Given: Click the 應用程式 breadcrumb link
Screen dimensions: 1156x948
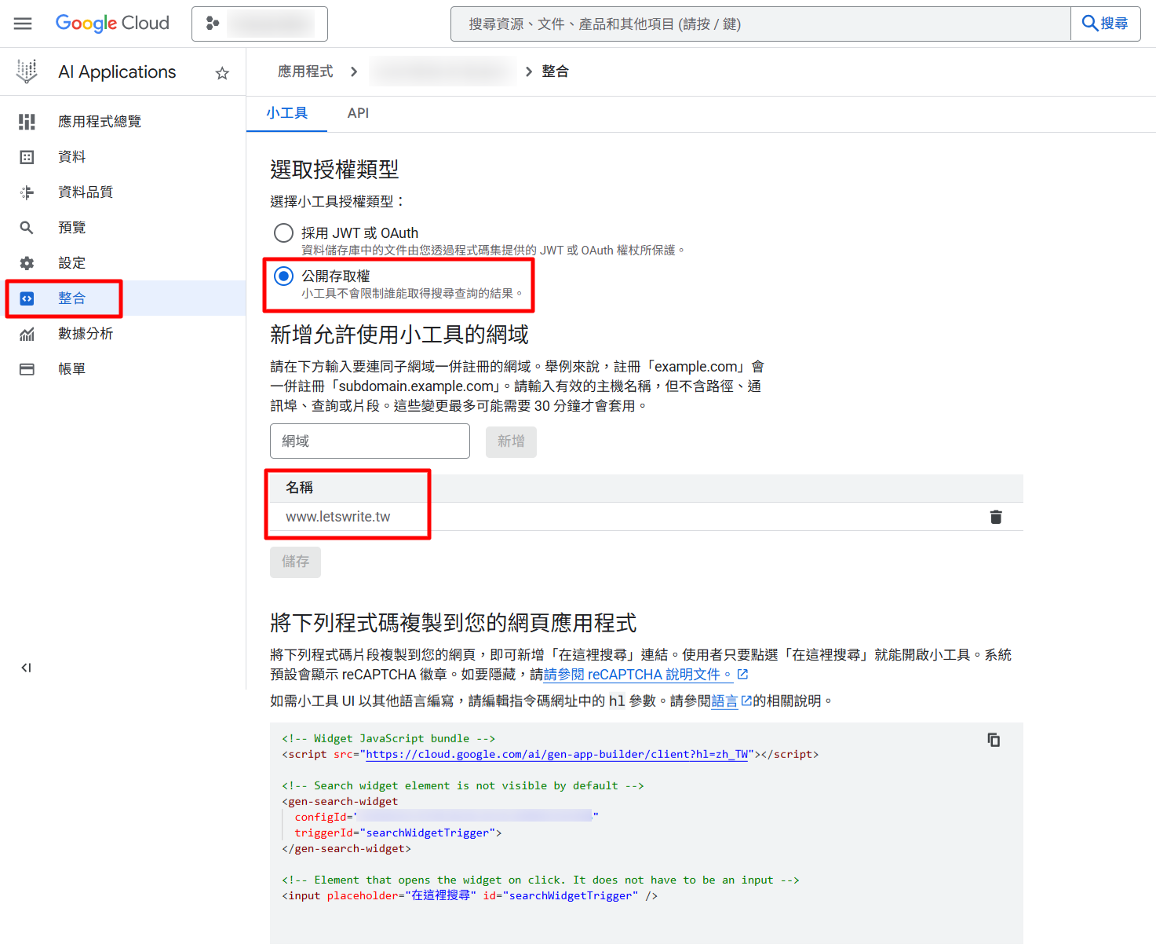Looking at the screenshot, I should point(305,71).
